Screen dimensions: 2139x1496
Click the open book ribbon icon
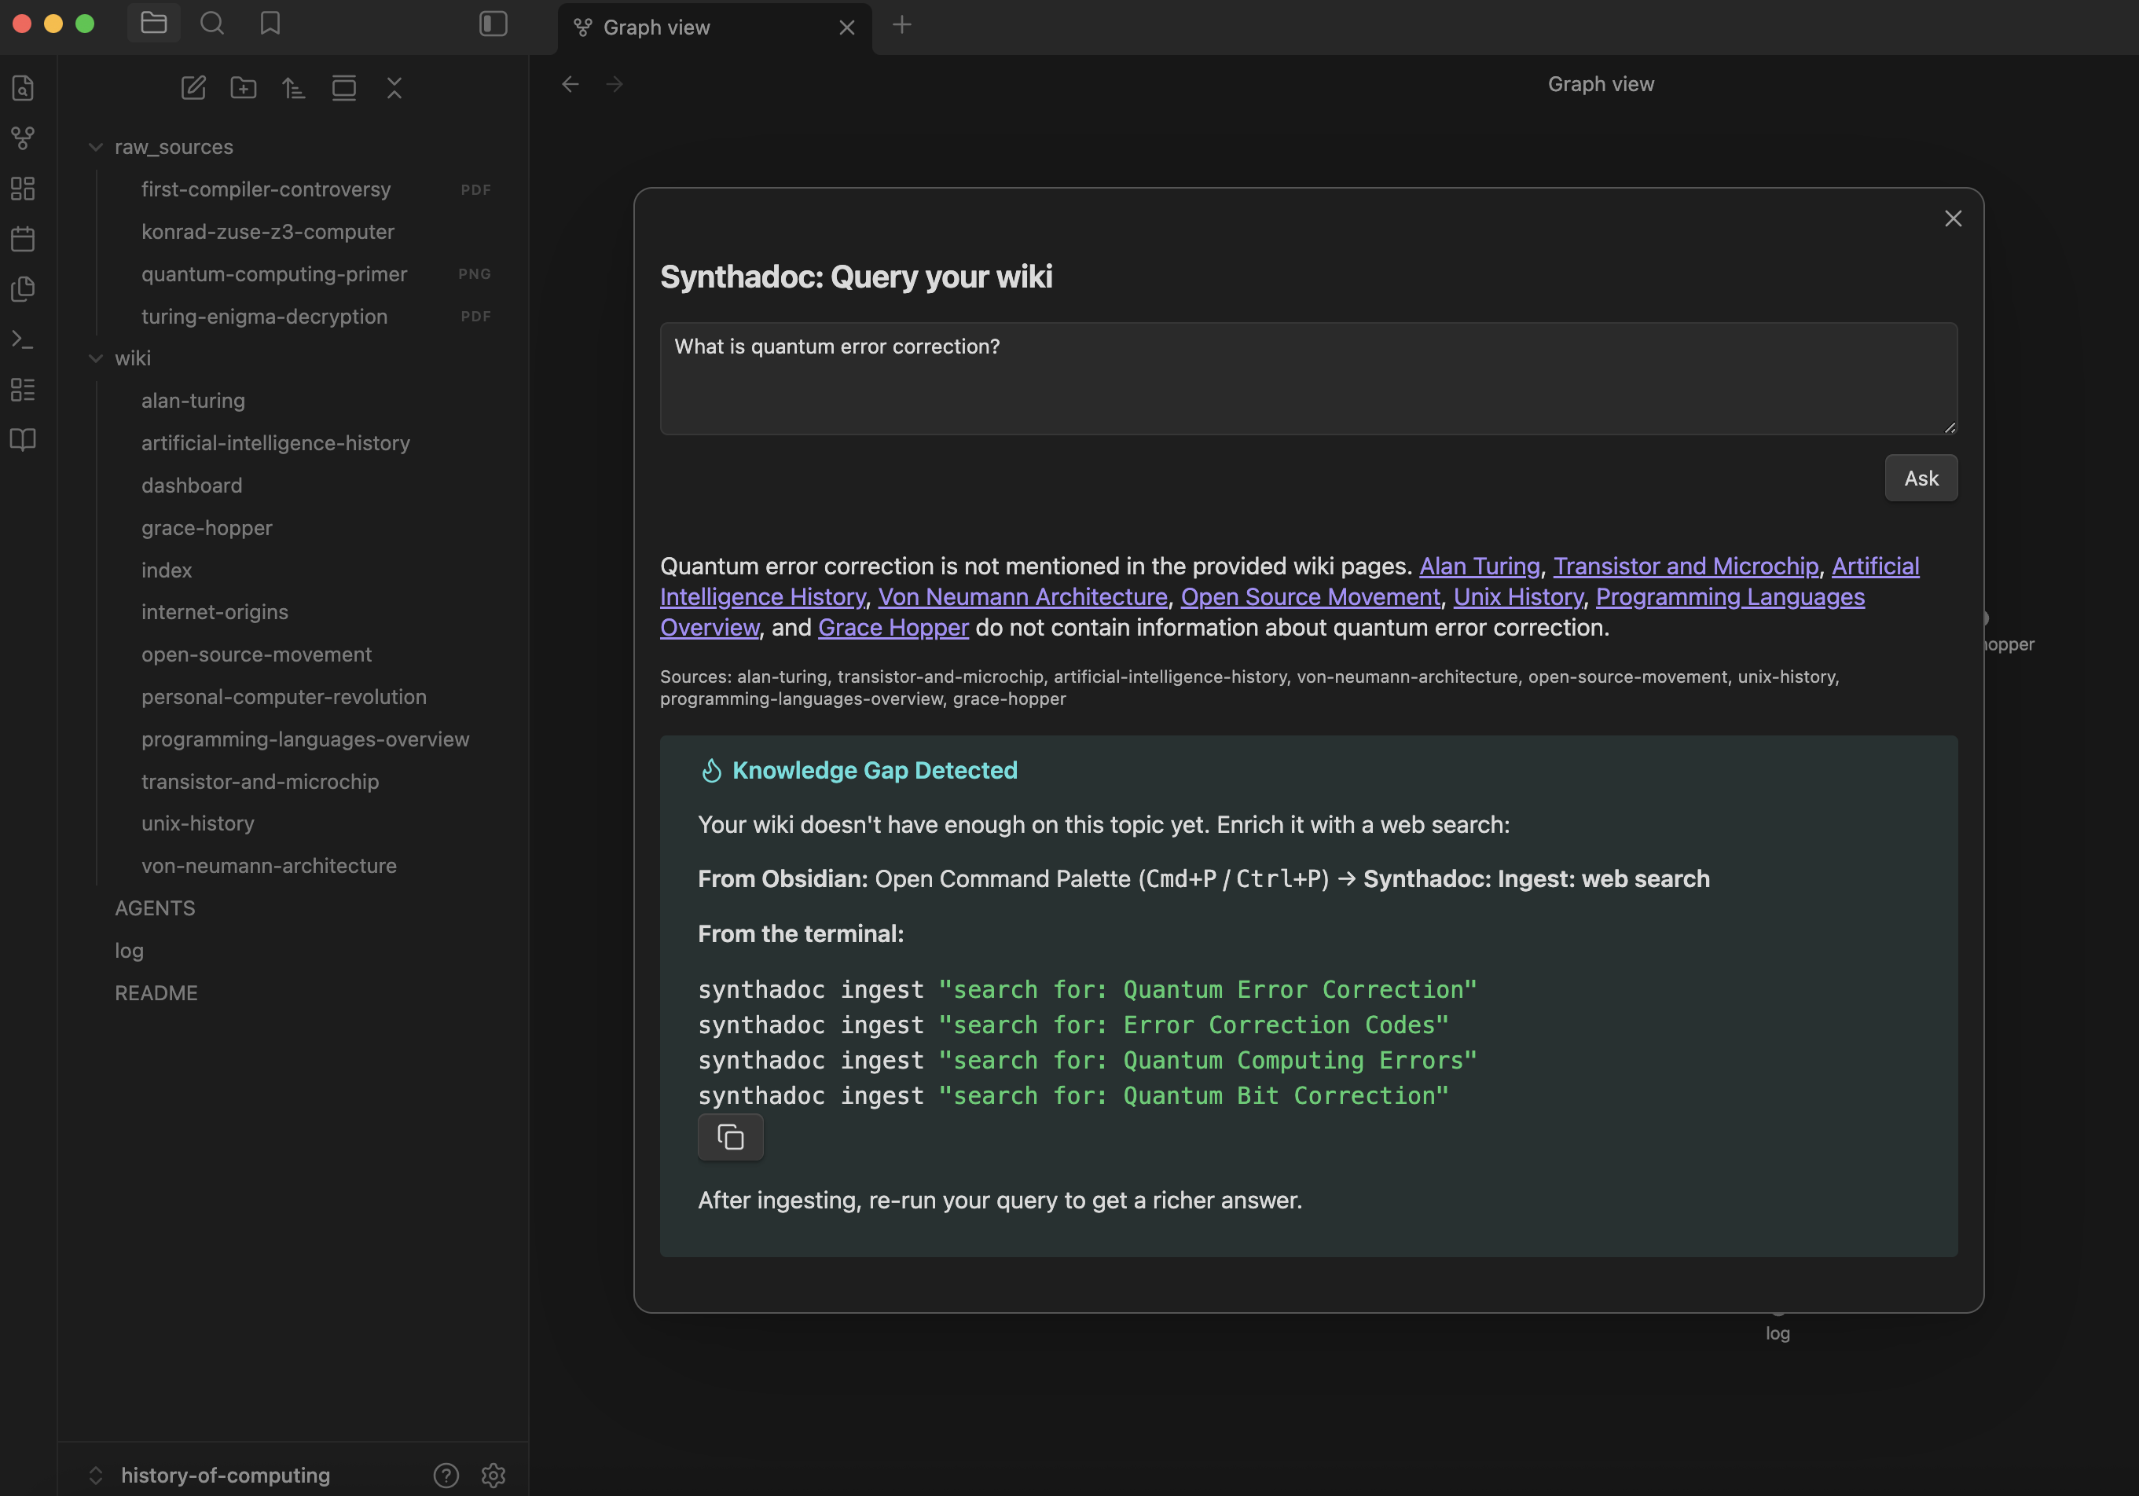click(x=24, y=440)
